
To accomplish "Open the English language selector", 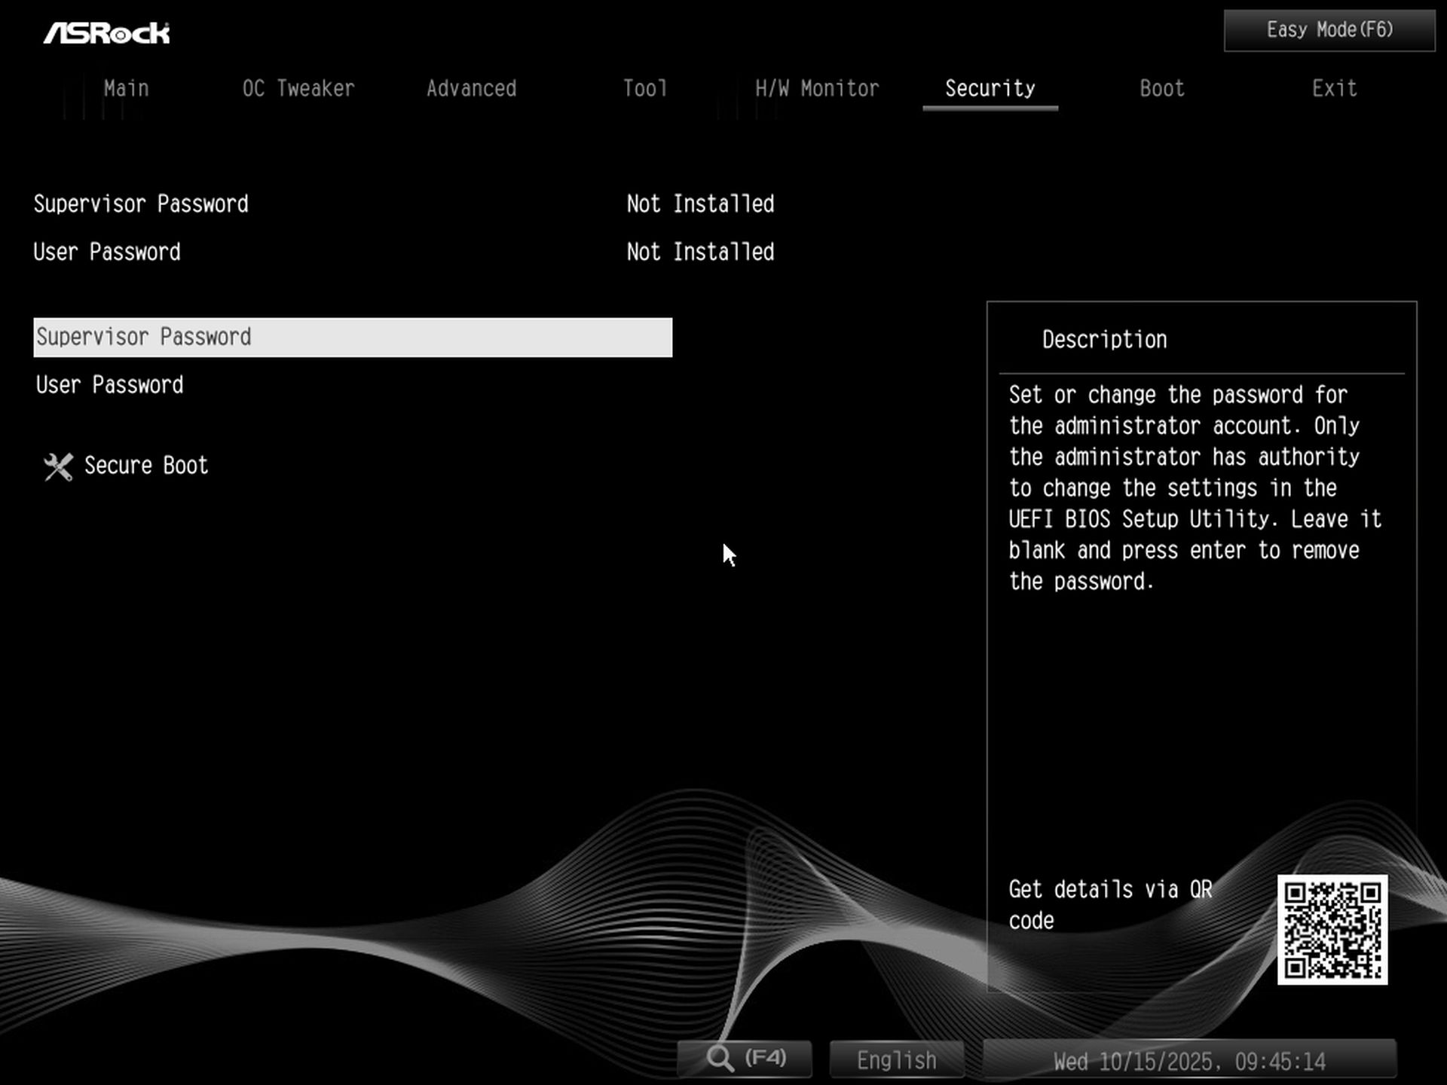I will pos(896,1060).
